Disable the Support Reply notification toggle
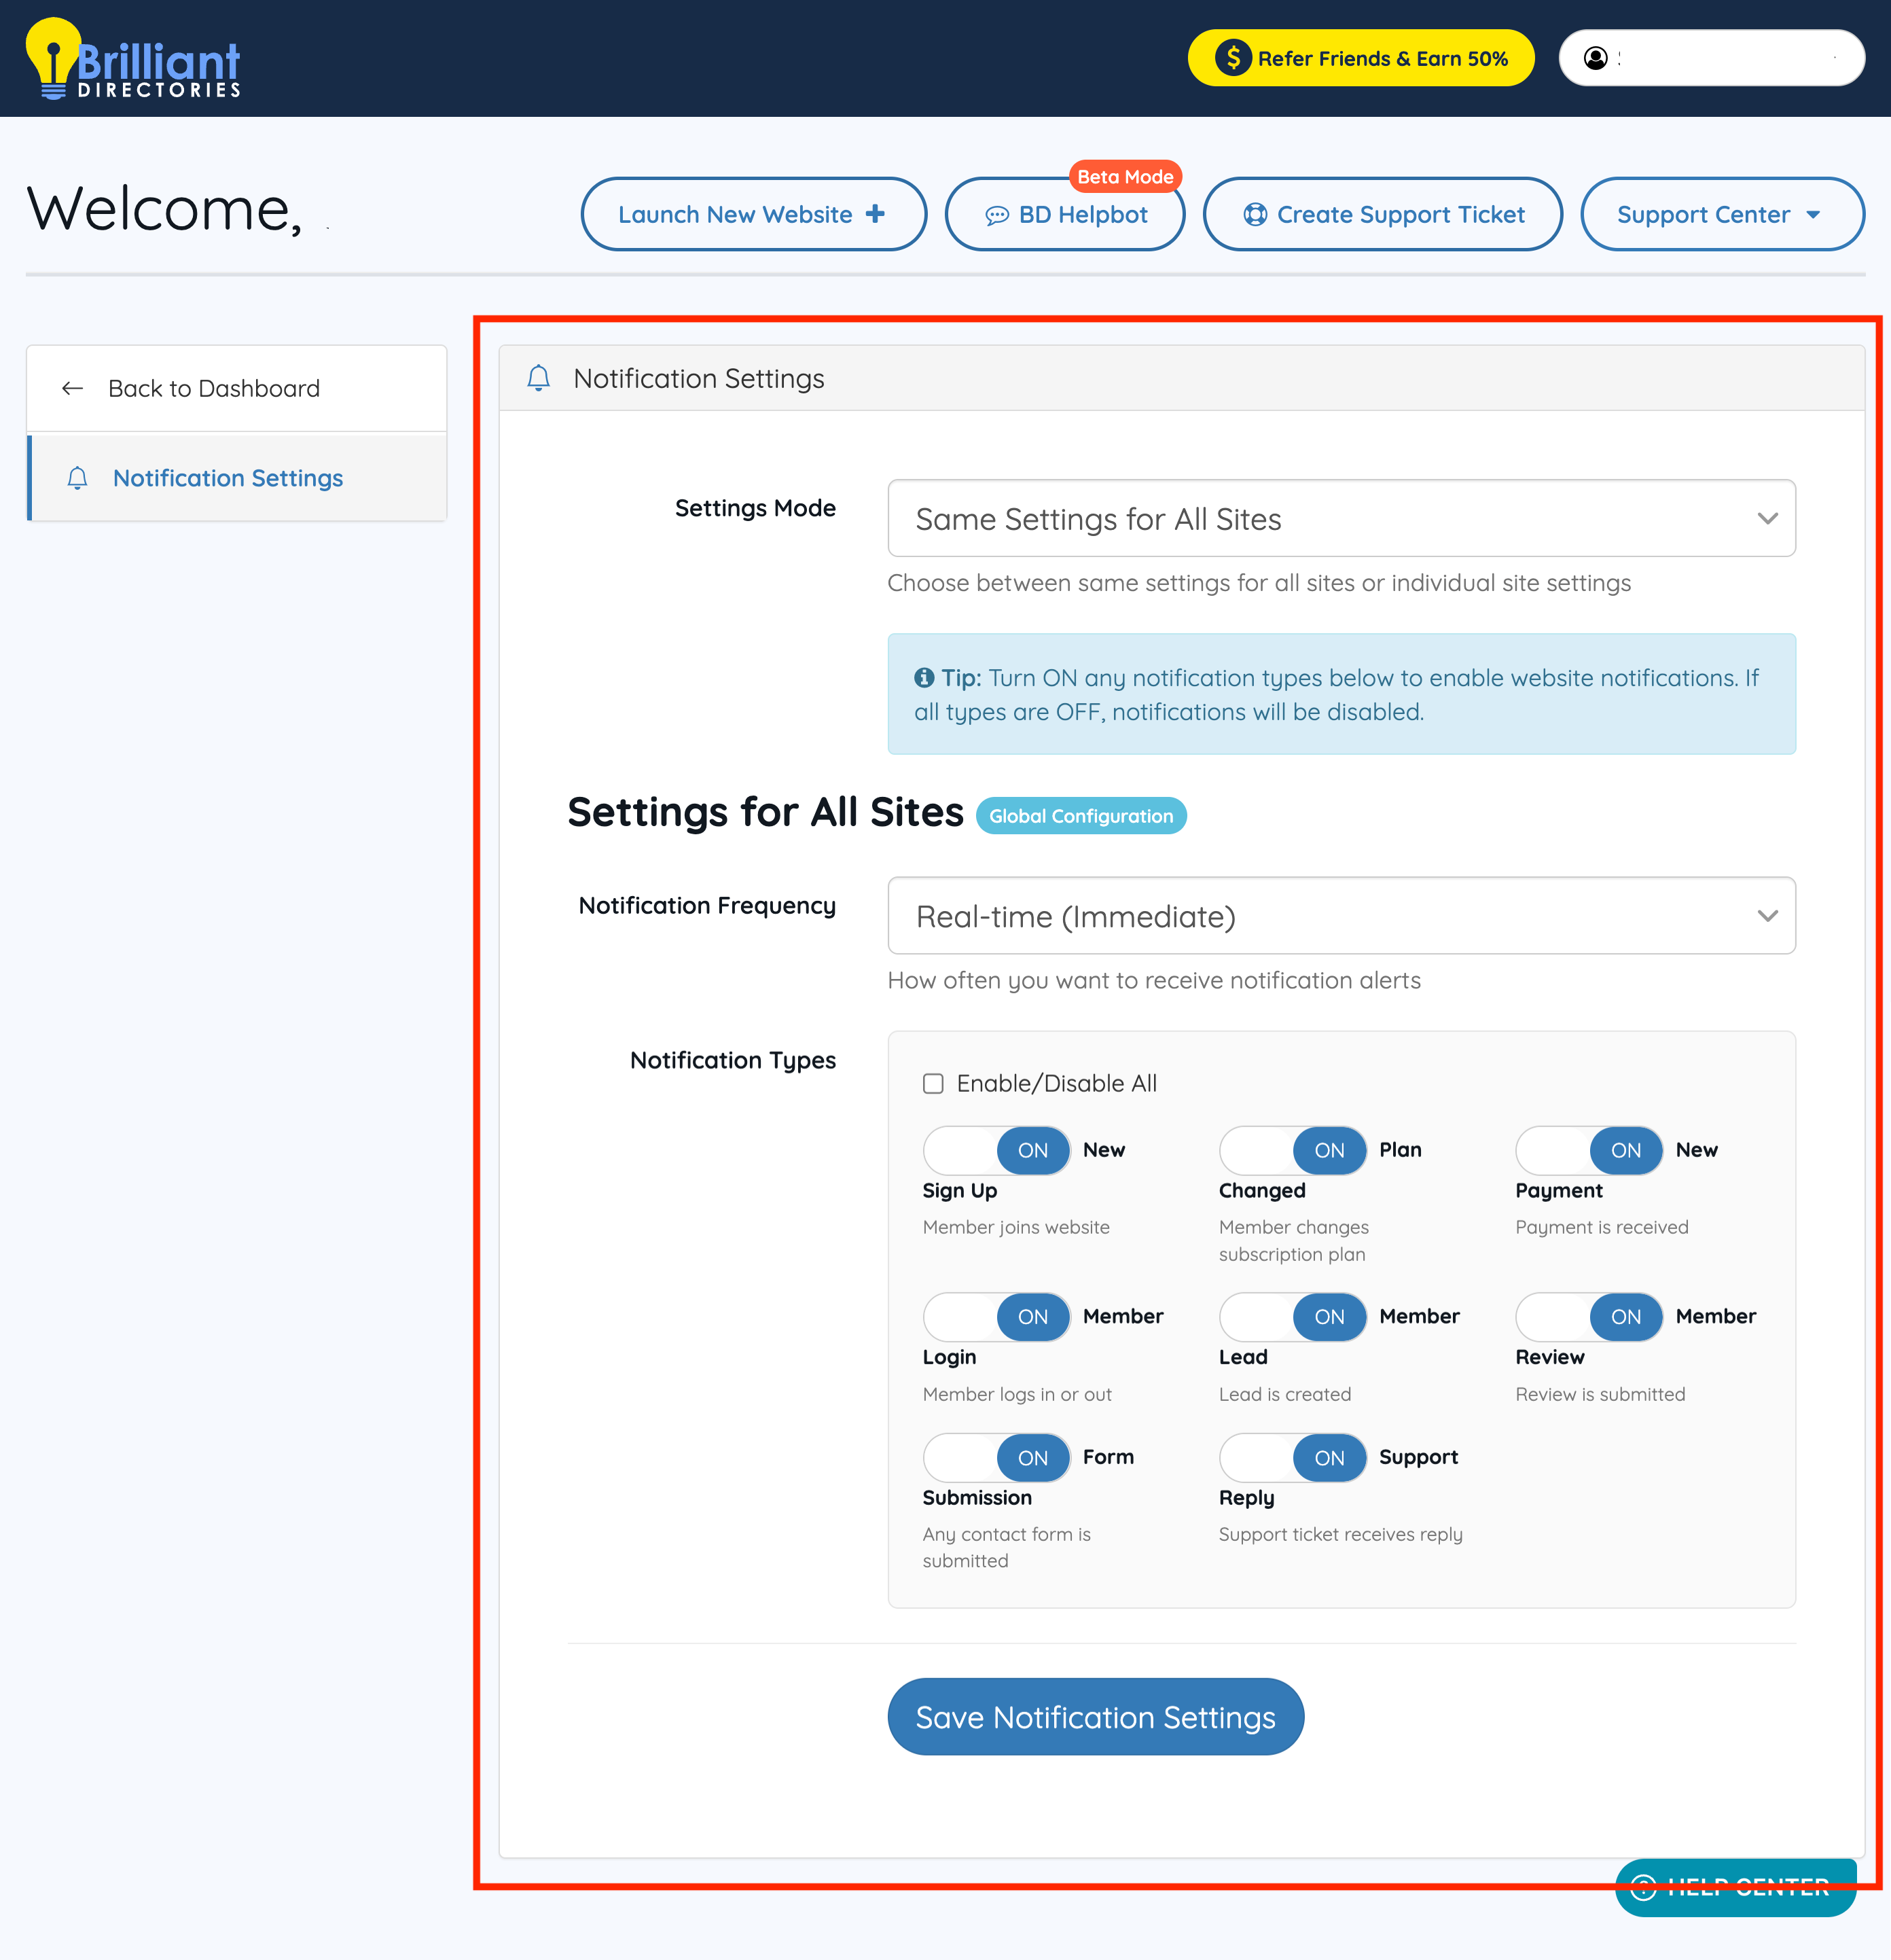The height and width of the screenshot is (1960, 1891). 1292,1457
